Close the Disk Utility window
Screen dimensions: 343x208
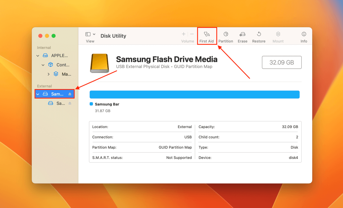[40, 36]
